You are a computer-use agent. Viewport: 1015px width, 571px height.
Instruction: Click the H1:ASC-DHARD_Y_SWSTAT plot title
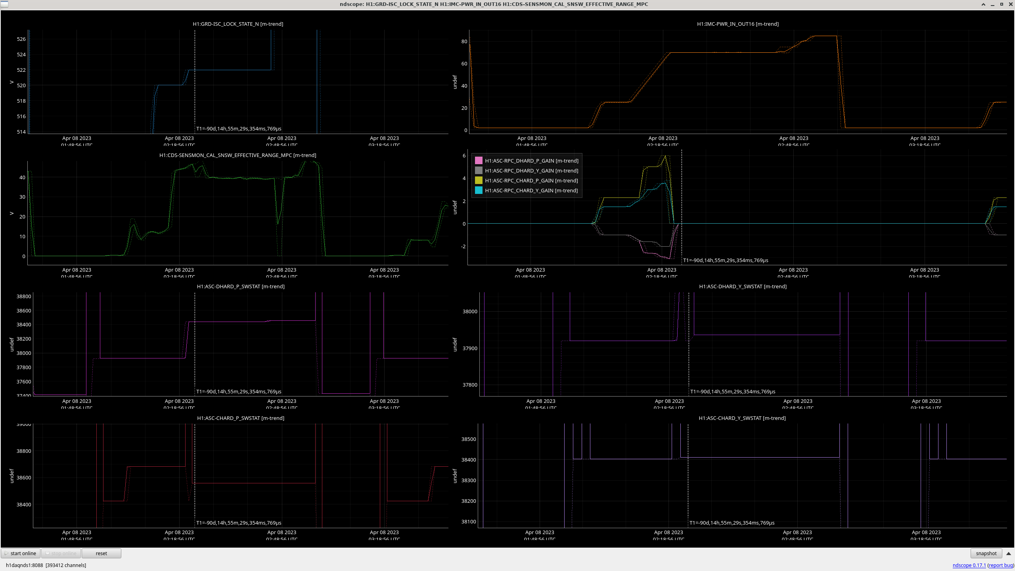743,286
